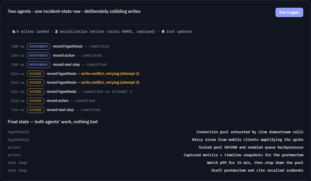Select the heading 'Two agents · one incident-state row'
The height and width of the screenshot is (181, 311).
(x=44, y=11)
